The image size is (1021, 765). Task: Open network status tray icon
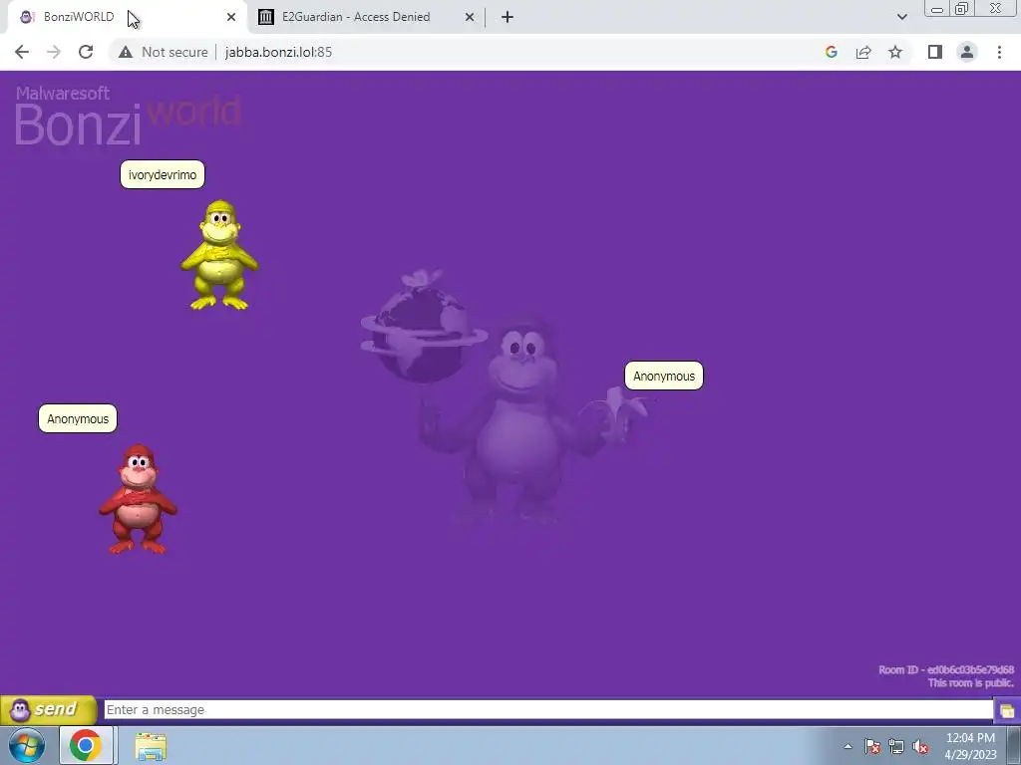pyautogui.click(x=896, y=746)
